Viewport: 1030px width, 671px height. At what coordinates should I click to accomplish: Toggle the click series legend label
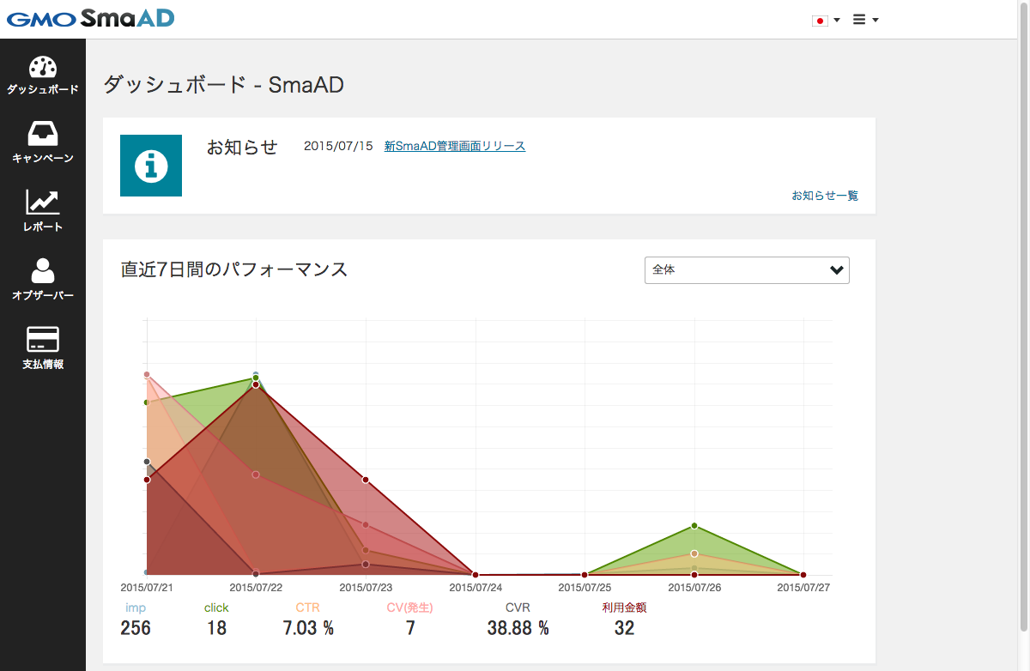216,608
